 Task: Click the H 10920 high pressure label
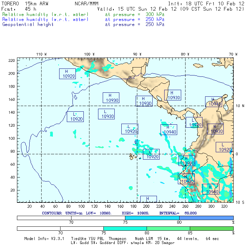pos(67,74)
